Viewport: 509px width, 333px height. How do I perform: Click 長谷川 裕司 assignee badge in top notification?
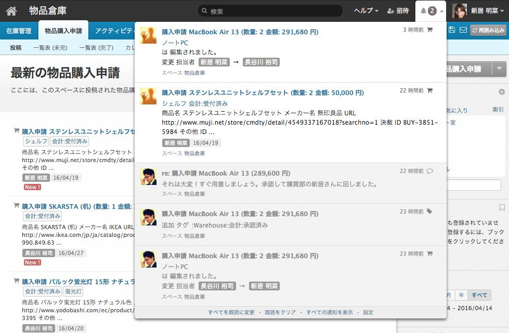261,62
